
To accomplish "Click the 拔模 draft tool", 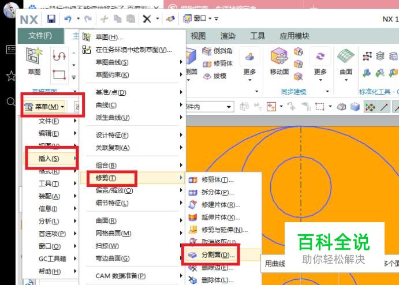I will pos(215,76).
